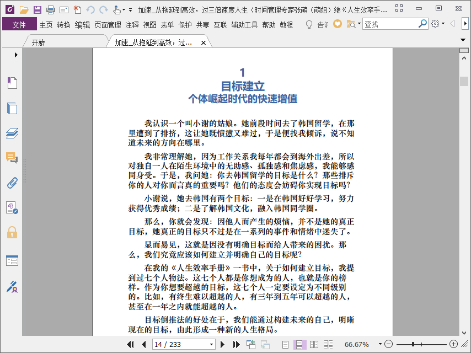Go to the next page
471x353 pixels.
tap(222, 344)
